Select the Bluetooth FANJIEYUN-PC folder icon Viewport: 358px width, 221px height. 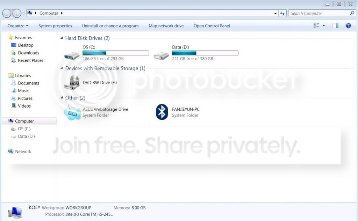(x=162, y=112)
